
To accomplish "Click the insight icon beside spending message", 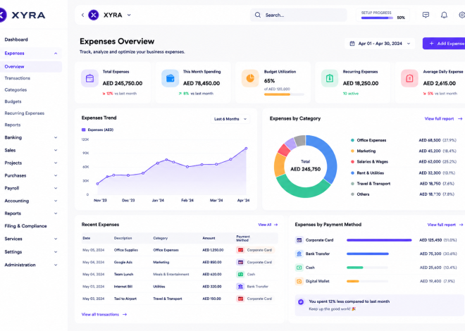I will click(x=301, y=302).
